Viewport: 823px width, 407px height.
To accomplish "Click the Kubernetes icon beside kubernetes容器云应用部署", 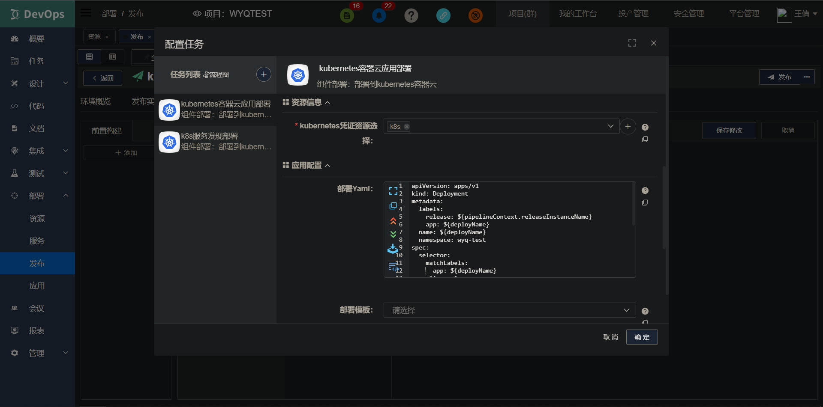I will (297, 75).
